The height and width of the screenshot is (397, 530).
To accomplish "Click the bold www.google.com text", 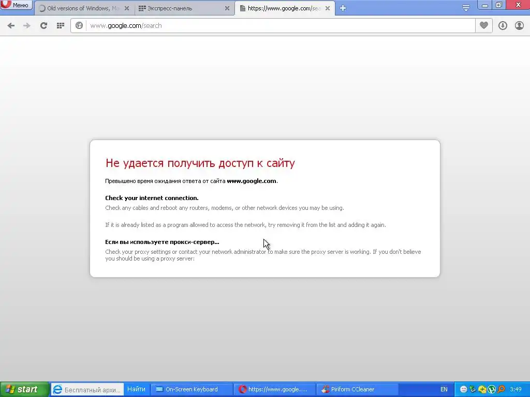I will (x=252, y=181).
